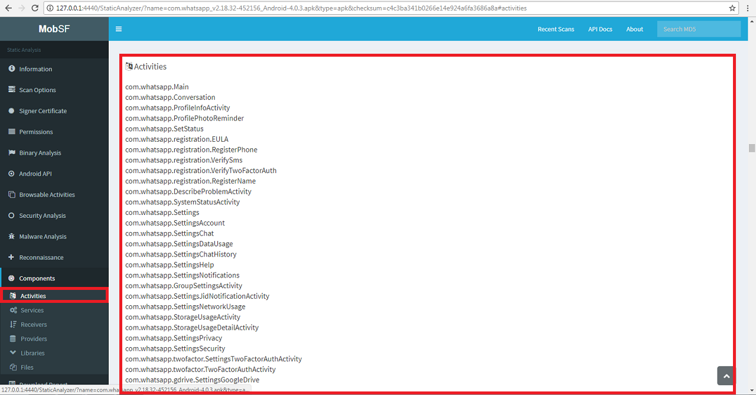Click the Services gears icon
756x395 pixels.
tap(13, 310)
